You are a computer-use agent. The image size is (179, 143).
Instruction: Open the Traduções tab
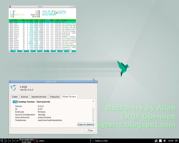(55, 97)
